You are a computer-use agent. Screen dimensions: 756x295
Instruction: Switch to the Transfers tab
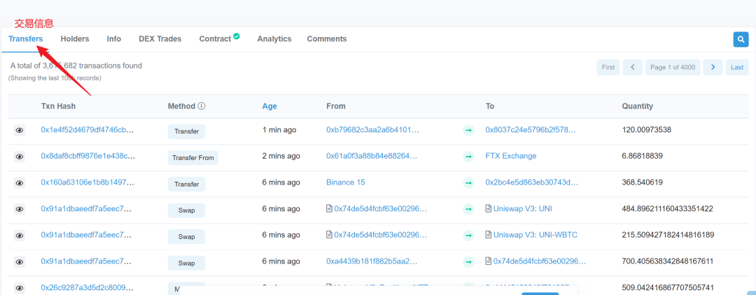pyautogui.click(x=26, y=39)
